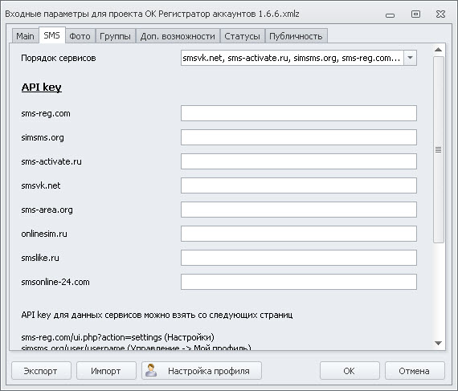Click the scrollbar down arrow

[x=438, y=343]
